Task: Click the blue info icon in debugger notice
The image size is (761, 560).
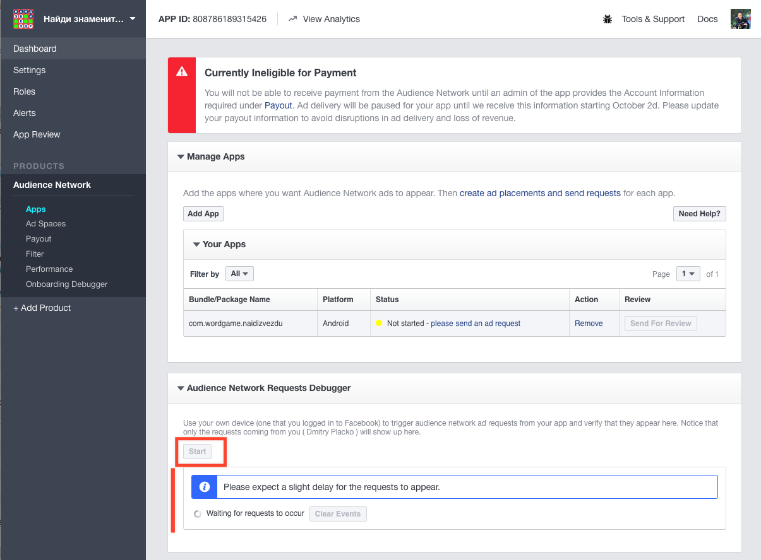Action: click(x=205, y=487)
